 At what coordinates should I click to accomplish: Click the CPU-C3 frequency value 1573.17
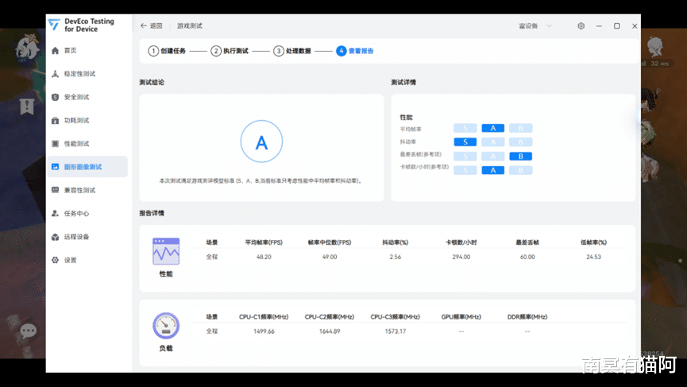[x=396, y=332]
